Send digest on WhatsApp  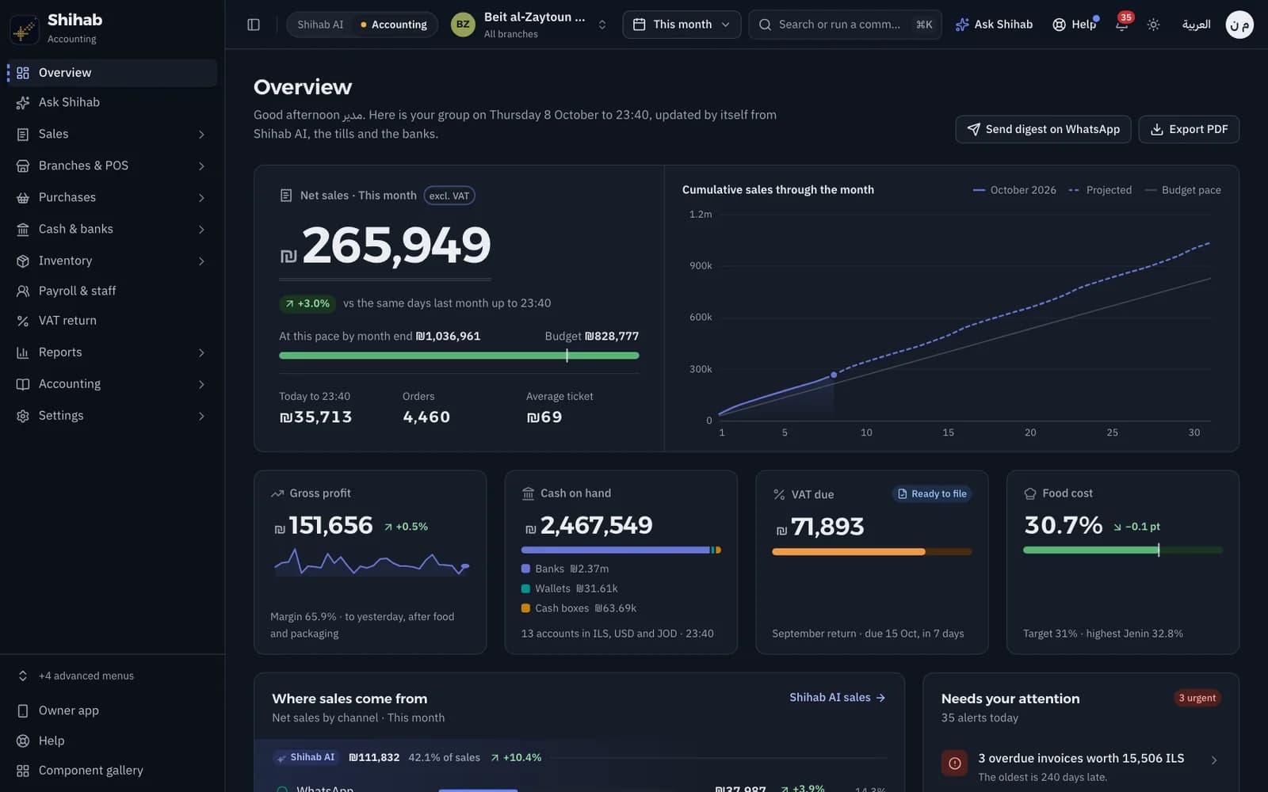(1043, 129)
